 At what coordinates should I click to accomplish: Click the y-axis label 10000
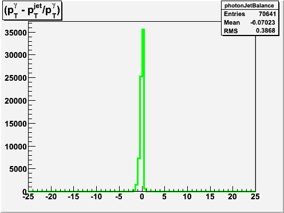(15, 147)
